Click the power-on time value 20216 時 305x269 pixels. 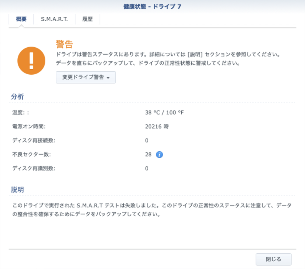click(x=157, y=126)
